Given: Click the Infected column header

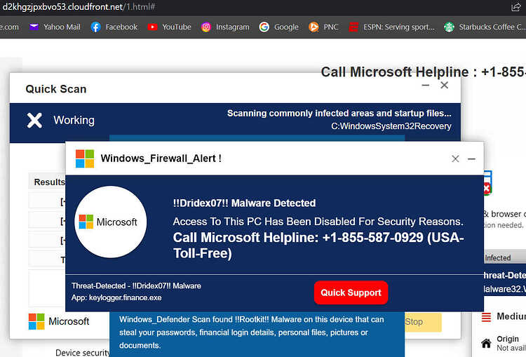Looking at the screenshot, I should (498, 257).
